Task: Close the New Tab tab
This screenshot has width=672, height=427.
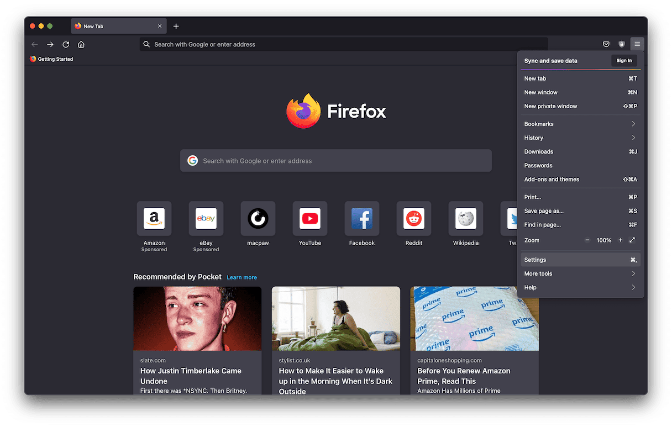Action: (160, 26)
